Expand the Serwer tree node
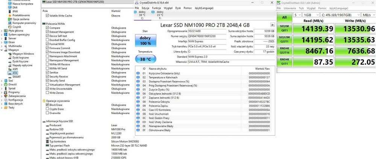376x159 pixels. pos(2,38)
